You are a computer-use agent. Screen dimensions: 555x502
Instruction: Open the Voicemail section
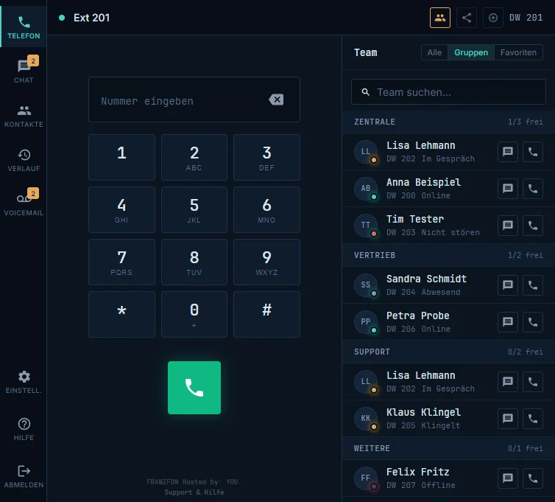pos(24,203)
